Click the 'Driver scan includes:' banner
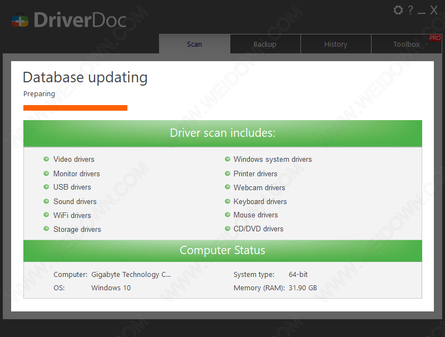 (222, 133)
